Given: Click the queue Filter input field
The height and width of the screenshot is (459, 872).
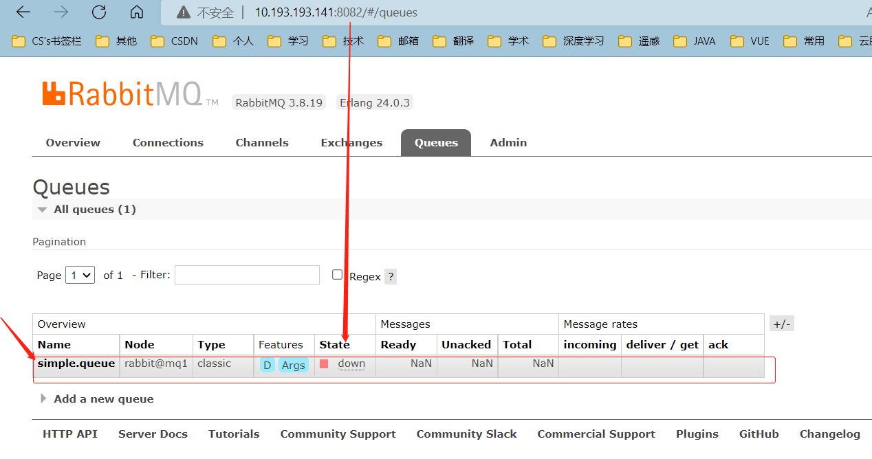Looking at the screenshot, I should (x=247, y=275).
